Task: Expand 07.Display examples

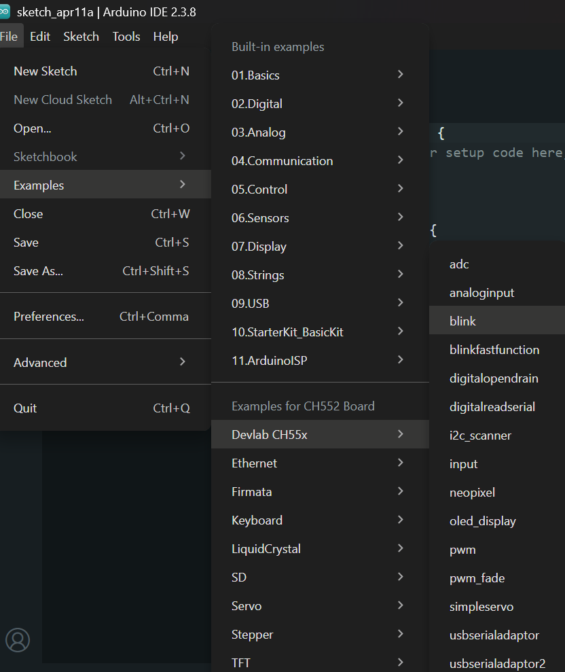Action: pyautogui.click(x=320, y=247)
